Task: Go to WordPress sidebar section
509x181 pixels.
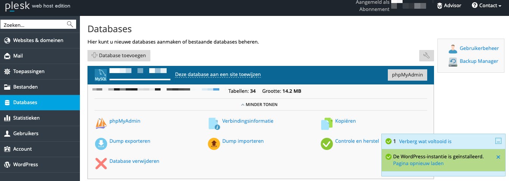Action: [25, 164]
